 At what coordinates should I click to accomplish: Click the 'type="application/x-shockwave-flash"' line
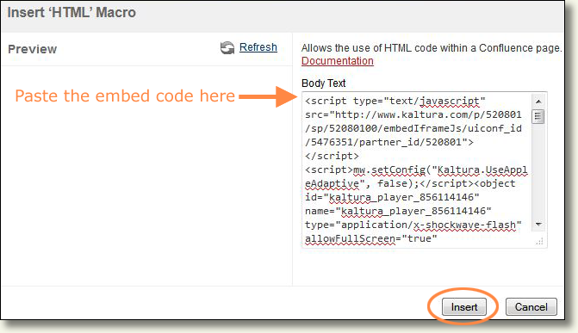(x=413, y=225)
